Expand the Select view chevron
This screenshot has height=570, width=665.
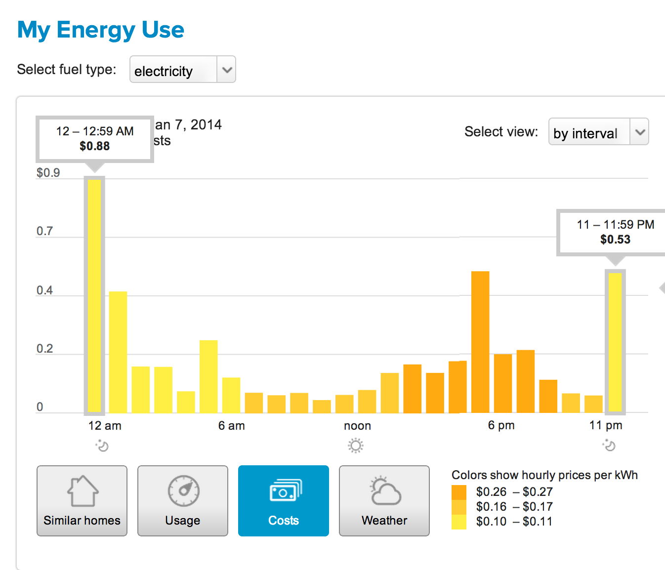tap(639, 132)
